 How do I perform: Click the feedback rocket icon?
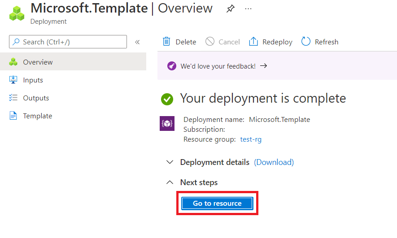(x=172, y=66)
